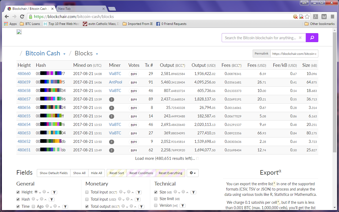
Task: Open the Apps shortcut in the bookmarks bar
Action: click(x=11, y=24)
